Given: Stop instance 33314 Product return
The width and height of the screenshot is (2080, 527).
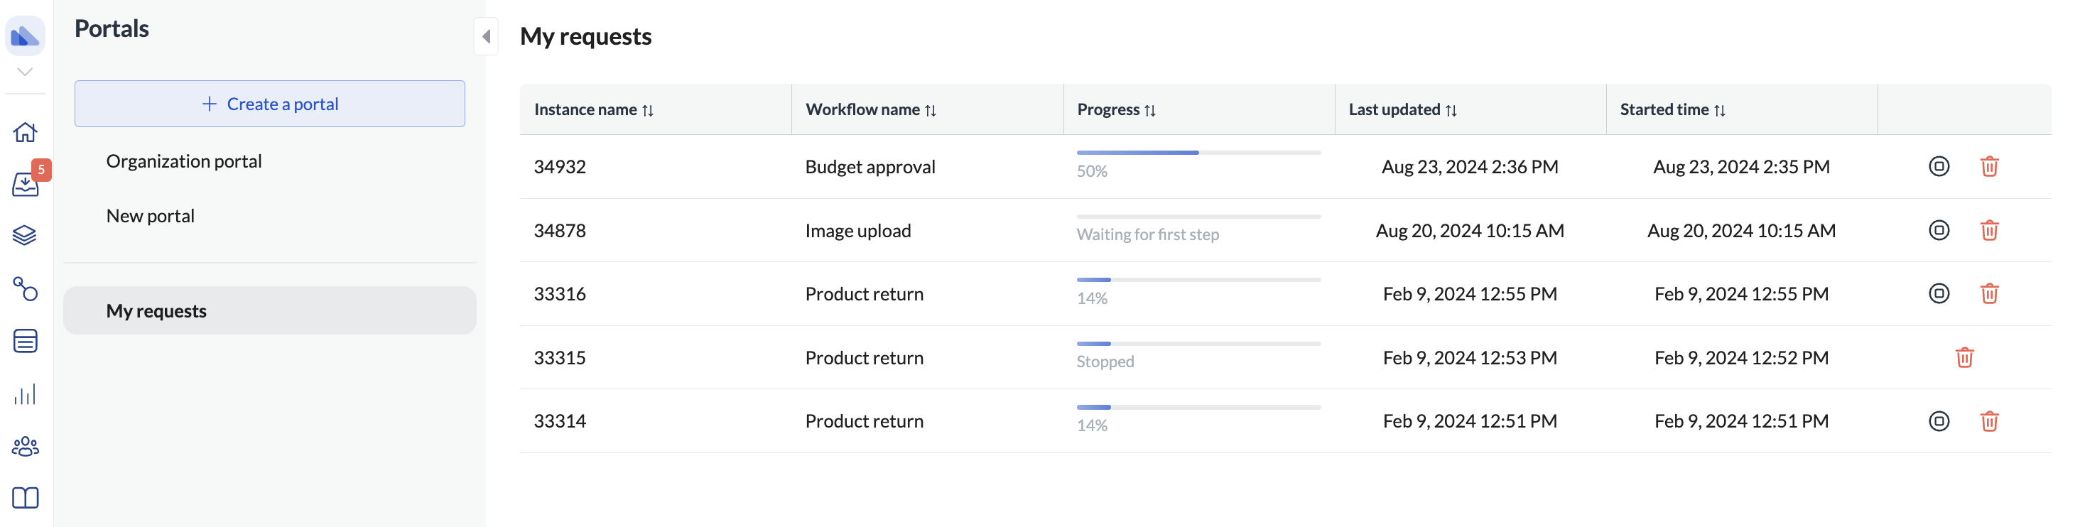Looking at the screenshot, I should [x=1938, y=420].
